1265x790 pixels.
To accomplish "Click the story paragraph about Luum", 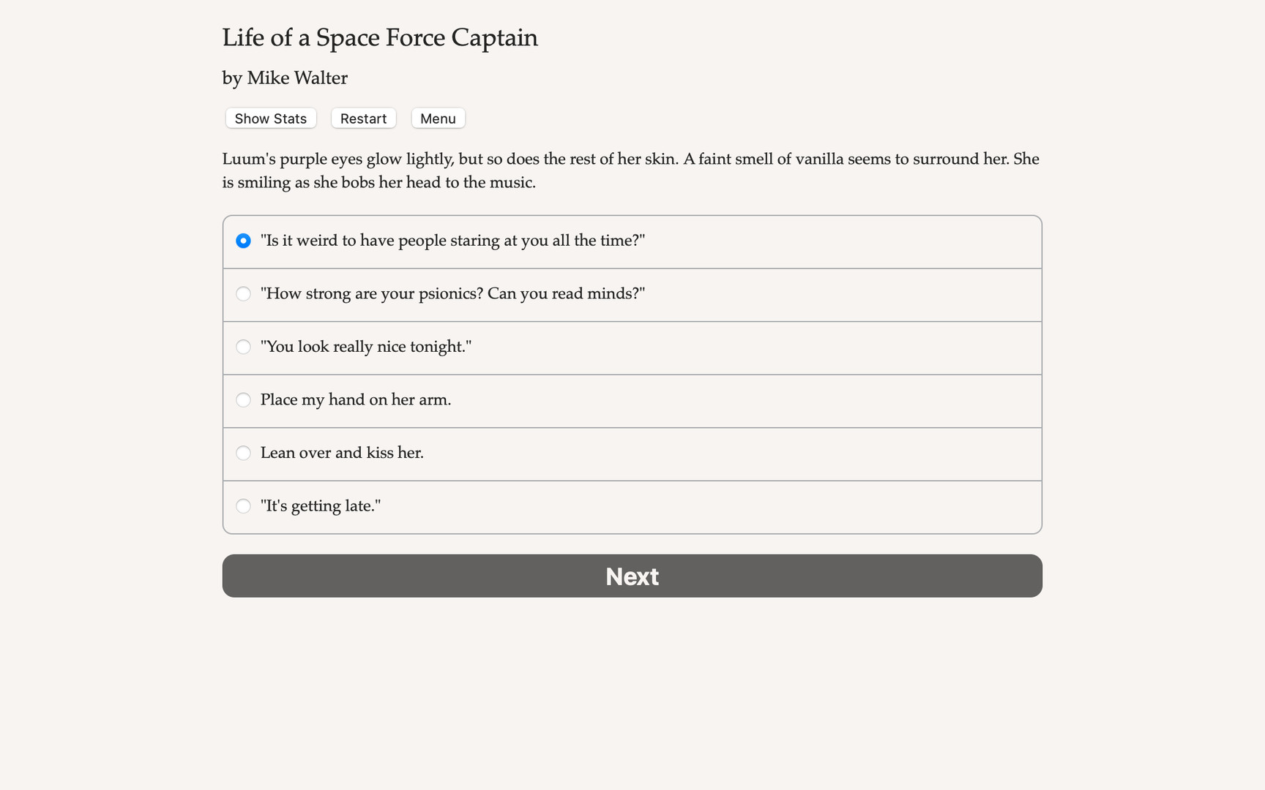I will 630,170.
